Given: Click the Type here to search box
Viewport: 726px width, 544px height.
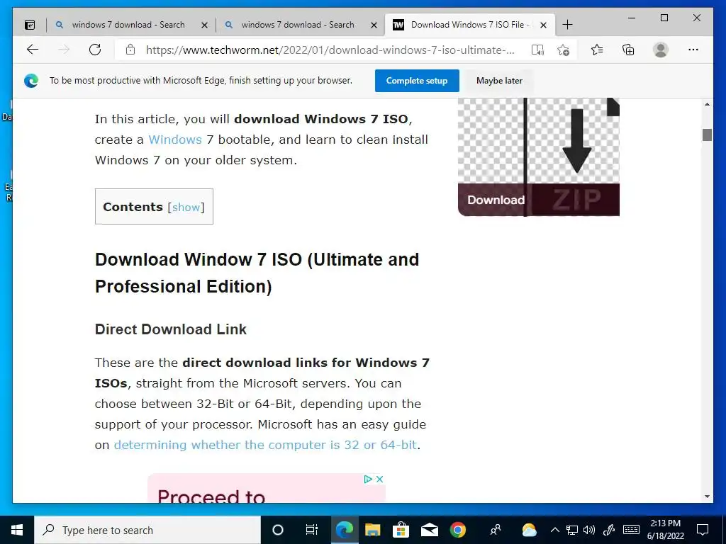Looking at the screenshot, I should click(x=147, y=530).
